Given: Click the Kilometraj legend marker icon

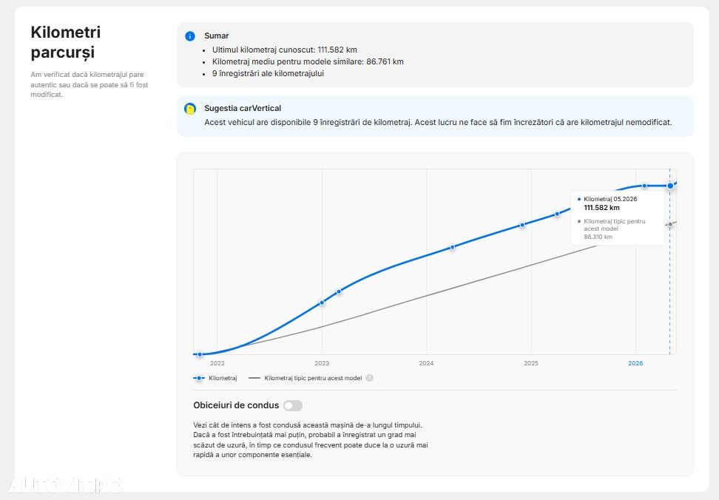Looking at the screenshot, I should point(198,378).
